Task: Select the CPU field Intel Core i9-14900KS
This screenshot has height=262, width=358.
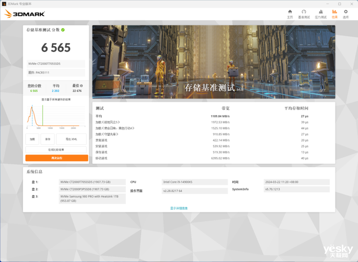Action: click(194, 182)
